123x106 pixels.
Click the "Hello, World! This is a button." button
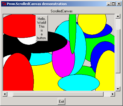coord(42,28)
